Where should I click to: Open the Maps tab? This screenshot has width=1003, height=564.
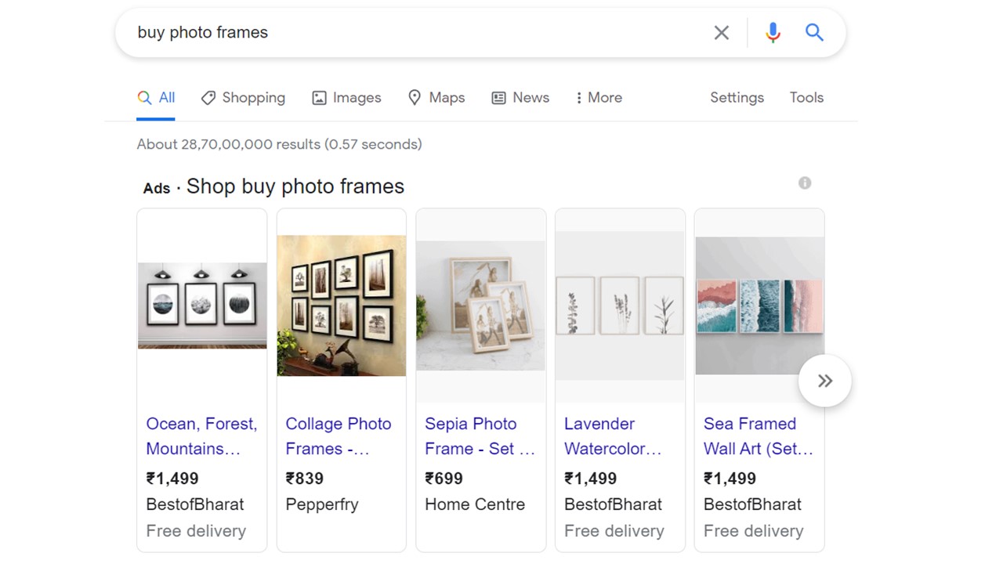436,98
